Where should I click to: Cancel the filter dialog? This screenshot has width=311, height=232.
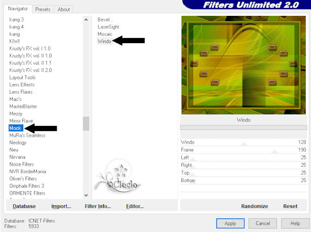coord(263,223)
